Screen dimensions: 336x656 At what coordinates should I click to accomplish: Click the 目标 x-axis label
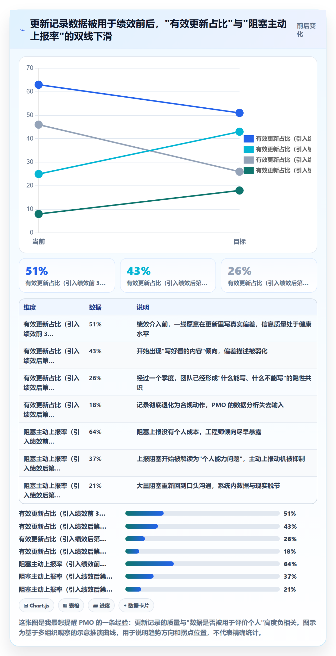click(239, 241)
